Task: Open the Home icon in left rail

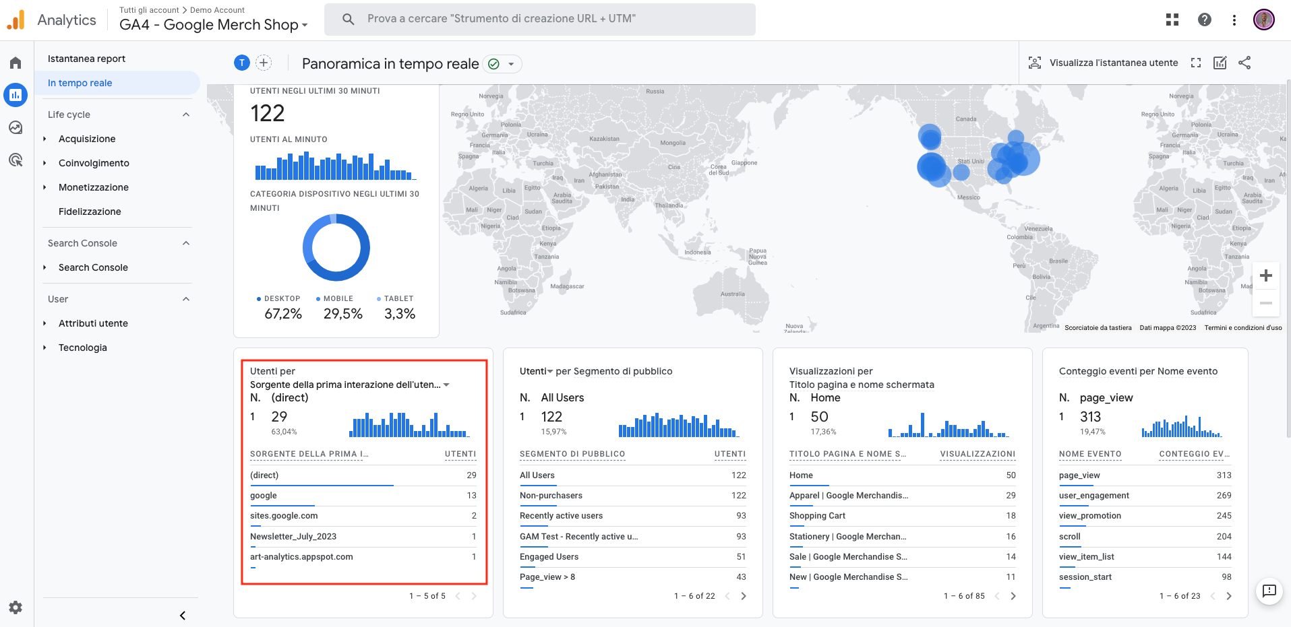Action: 16,63
